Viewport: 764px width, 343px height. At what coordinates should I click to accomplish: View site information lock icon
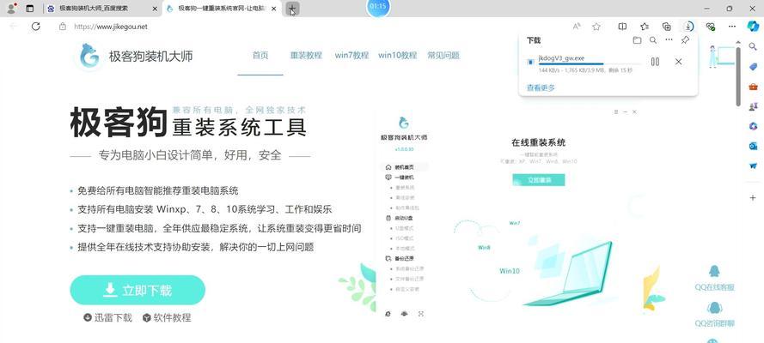tap(63, 27)
